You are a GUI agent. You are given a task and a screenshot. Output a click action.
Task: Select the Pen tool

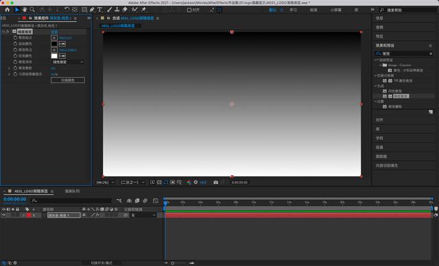pos(92,10)
